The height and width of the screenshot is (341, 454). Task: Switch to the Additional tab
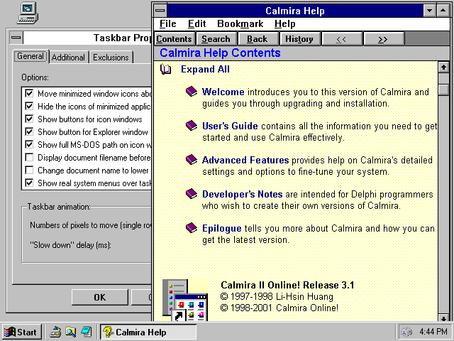tap(68, 58)
